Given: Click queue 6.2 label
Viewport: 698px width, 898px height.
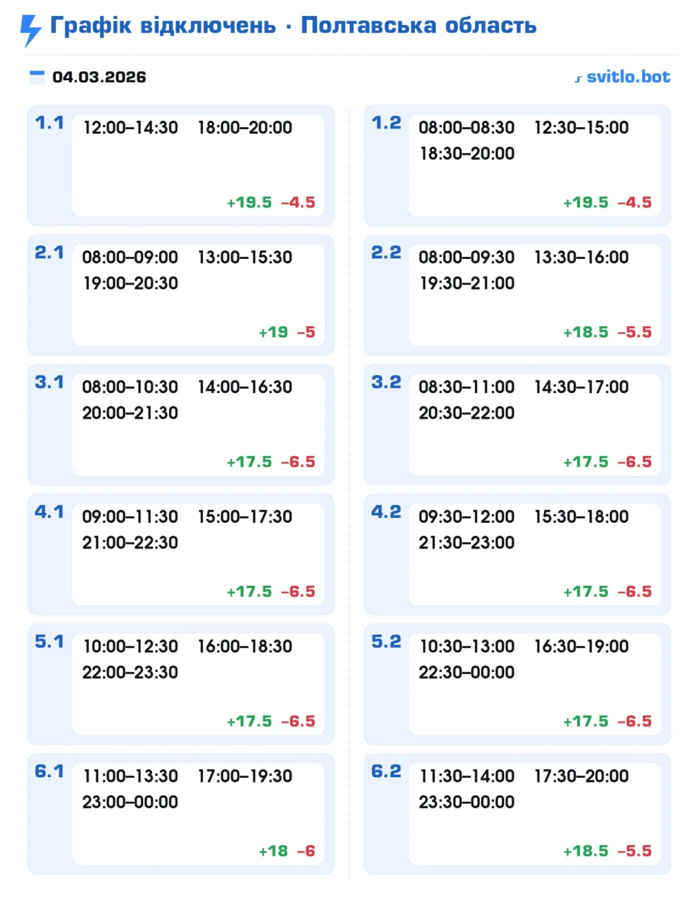Looking at the screenshot, I should coord(386,771).
